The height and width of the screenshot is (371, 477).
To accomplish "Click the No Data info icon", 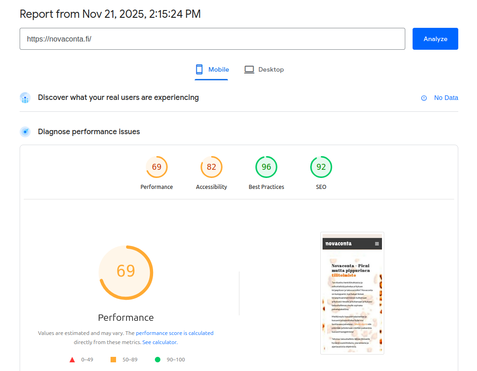I will (x=424, y=98).
